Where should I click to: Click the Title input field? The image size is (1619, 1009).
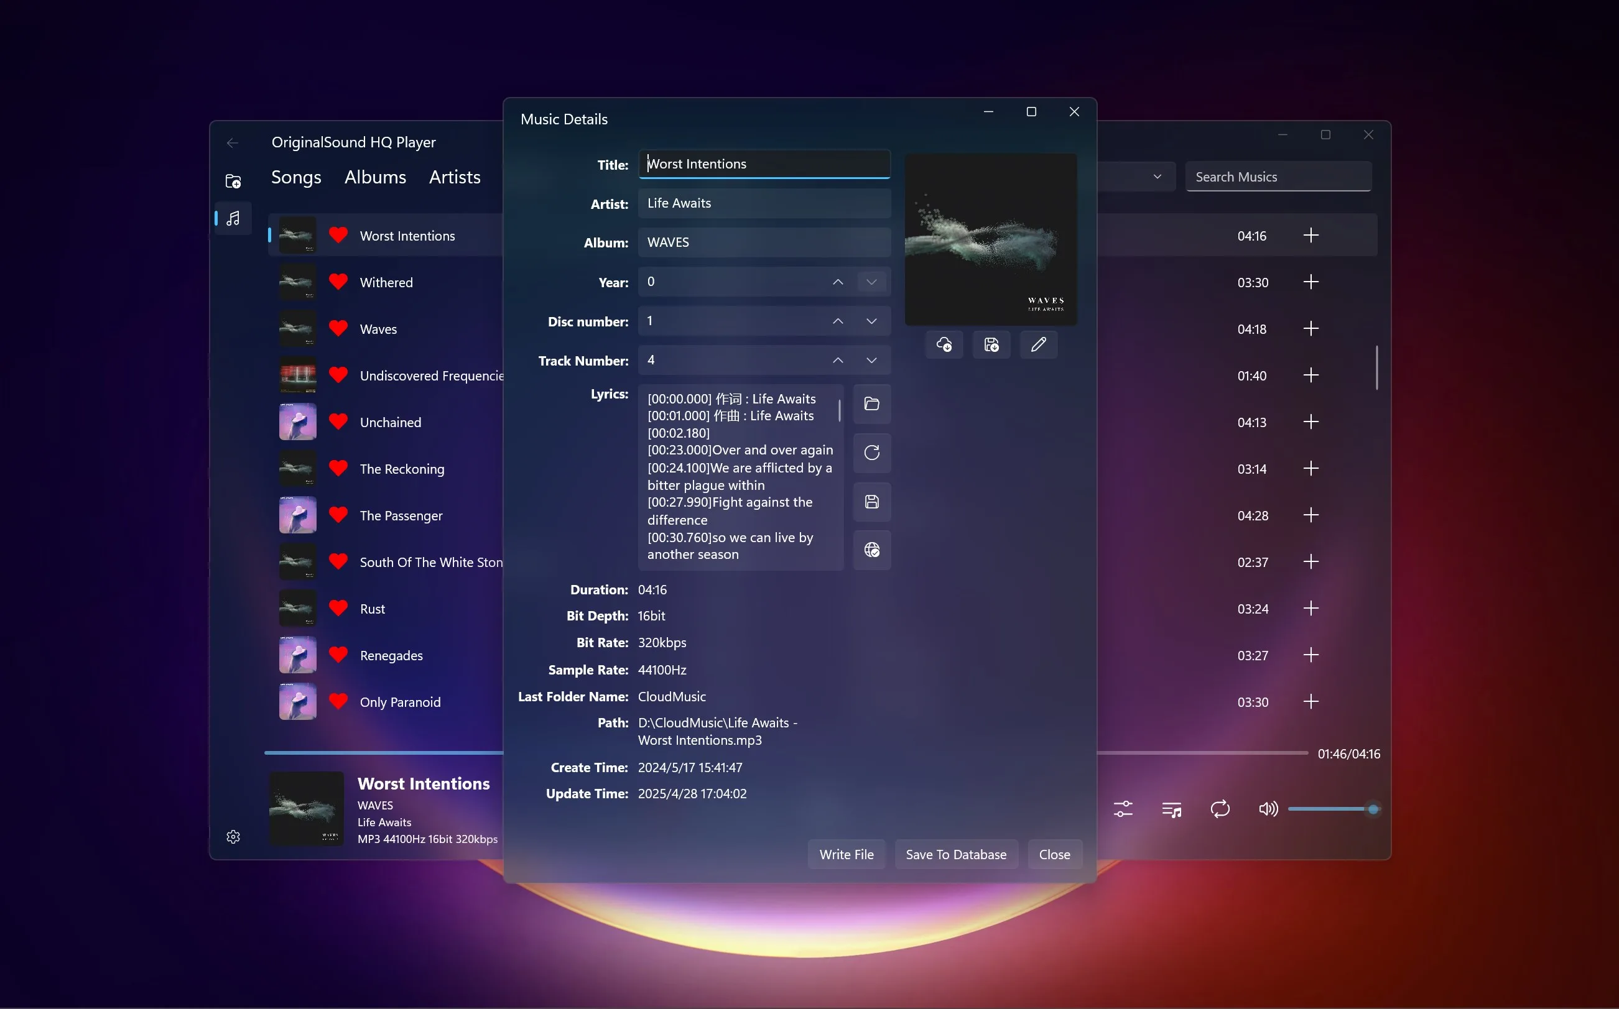click(x=764, y=164)
